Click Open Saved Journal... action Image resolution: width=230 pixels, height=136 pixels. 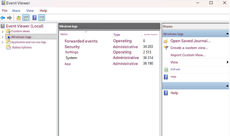click(190, 41)
